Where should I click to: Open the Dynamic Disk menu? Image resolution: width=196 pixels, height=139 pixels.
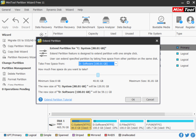tap(54, 10)
